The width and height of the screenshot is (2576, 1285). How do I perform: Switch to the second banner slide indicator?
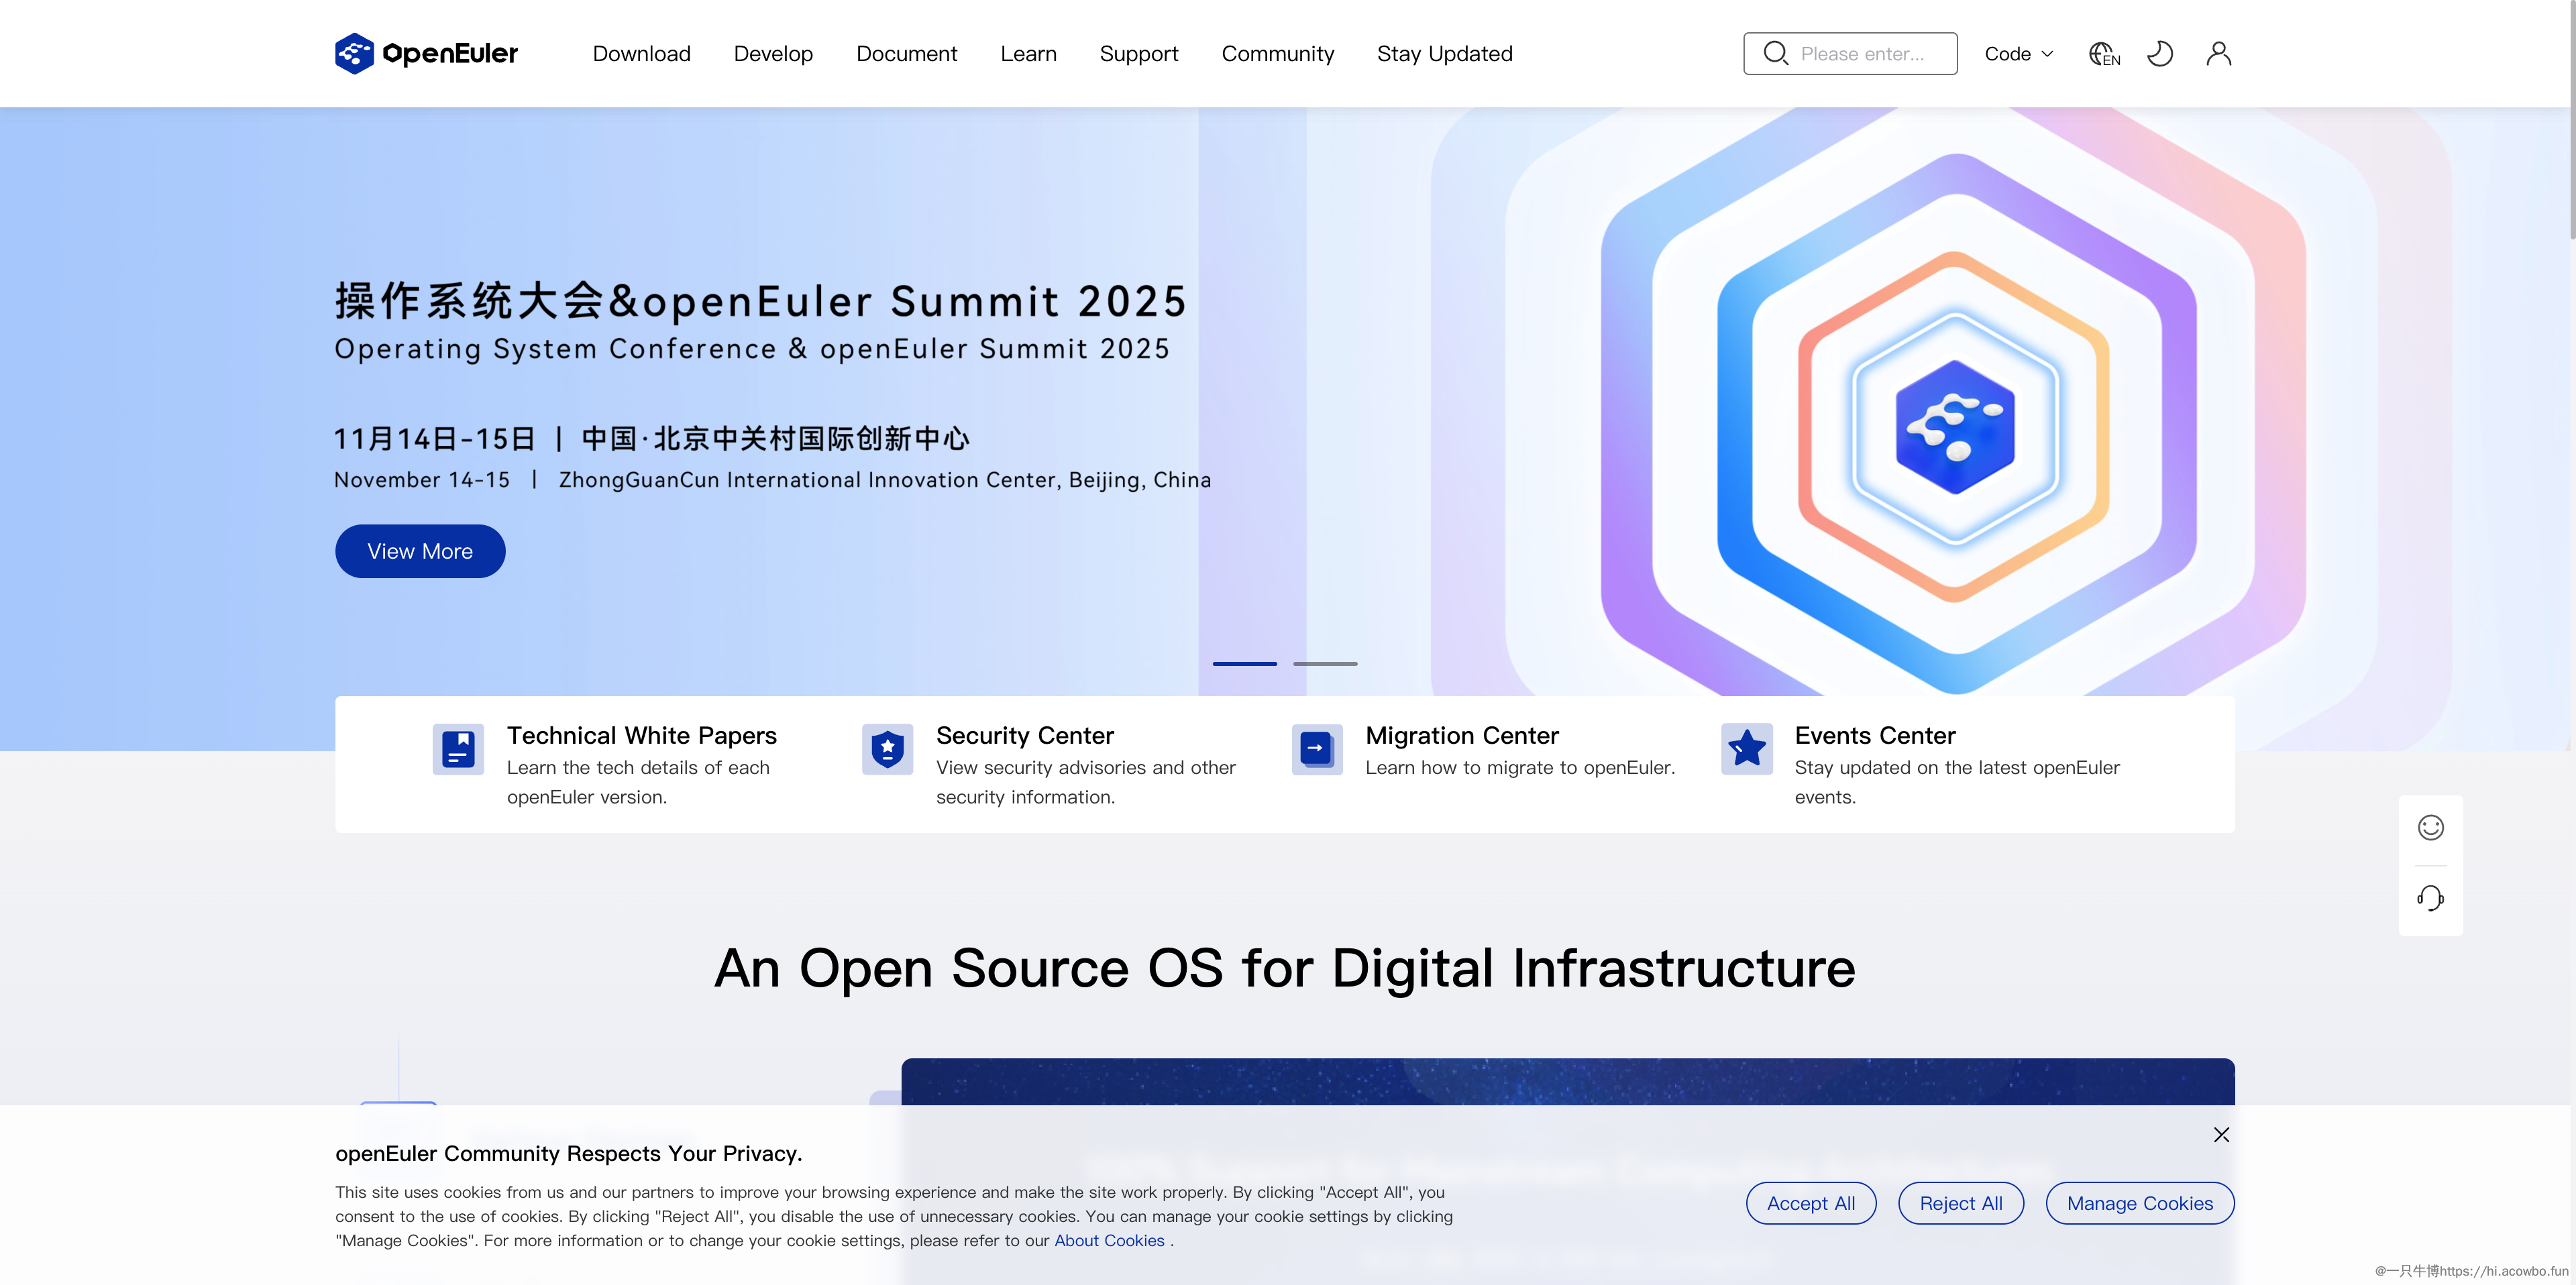tap(1325, 663)
